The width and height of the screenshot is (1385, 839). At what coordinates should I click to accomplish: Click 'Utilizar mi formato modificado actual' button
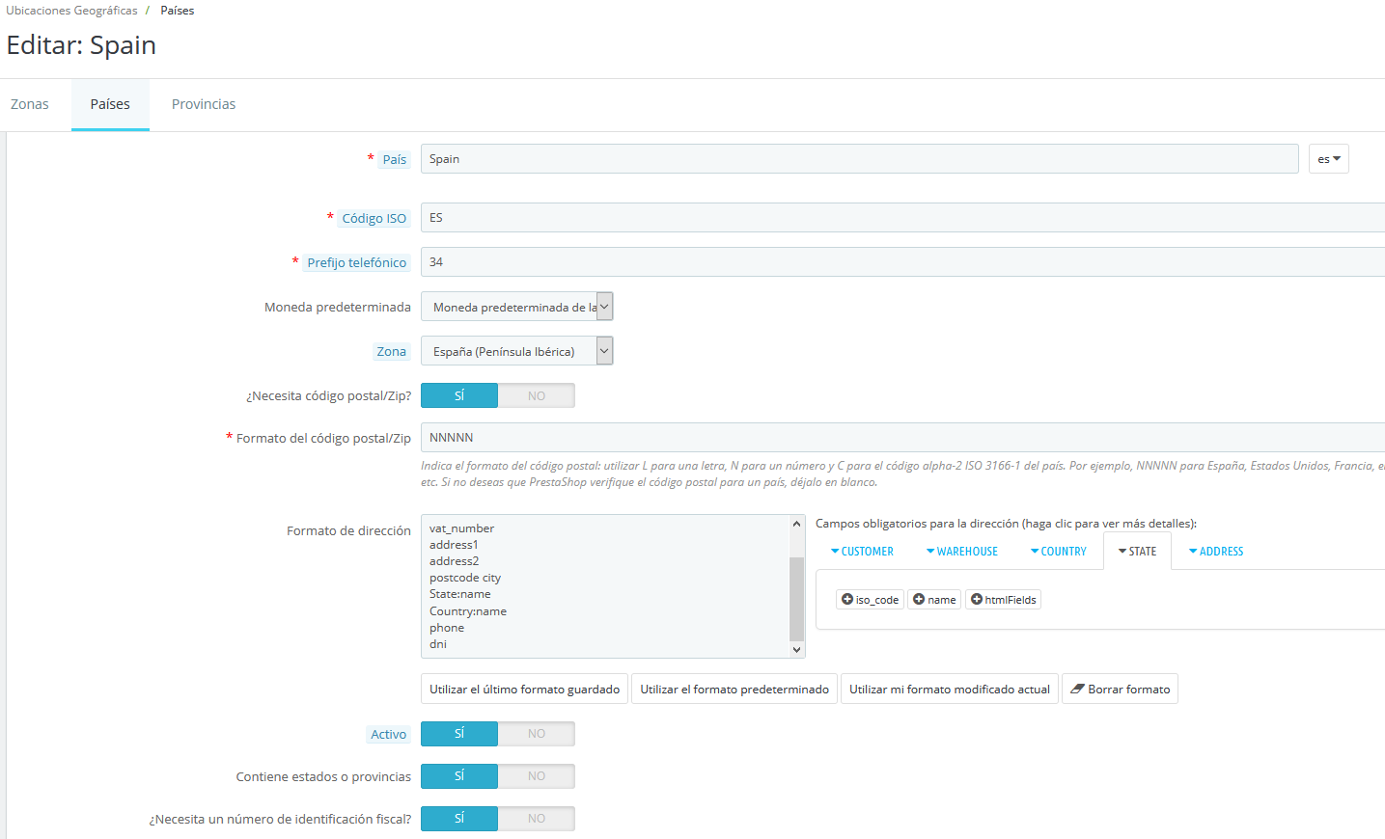click(950, 689)
